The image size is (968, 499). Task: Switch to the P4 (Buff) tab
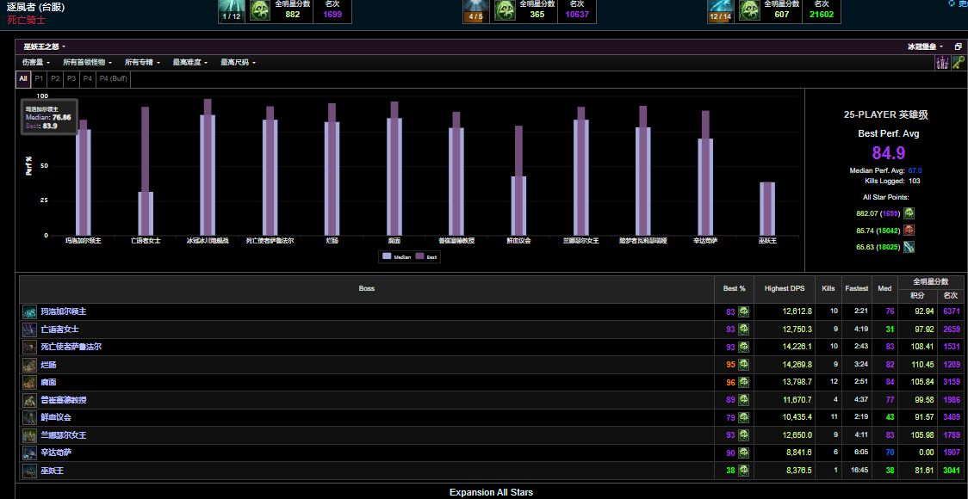coord(113,78)
